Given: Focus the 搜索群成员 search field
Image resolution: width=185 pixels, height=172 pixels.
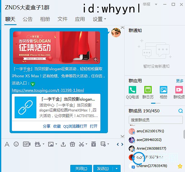Looking at the screenshot, I should 156,120.
